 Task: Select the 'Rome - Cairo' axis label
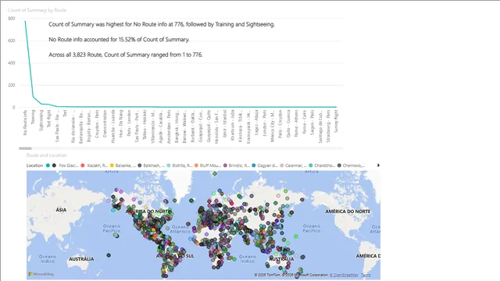(304, 123)
